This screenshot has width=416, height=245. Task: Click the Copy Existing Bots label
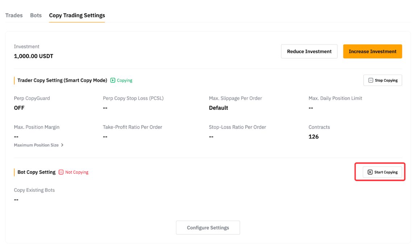[x=34, y=190]
